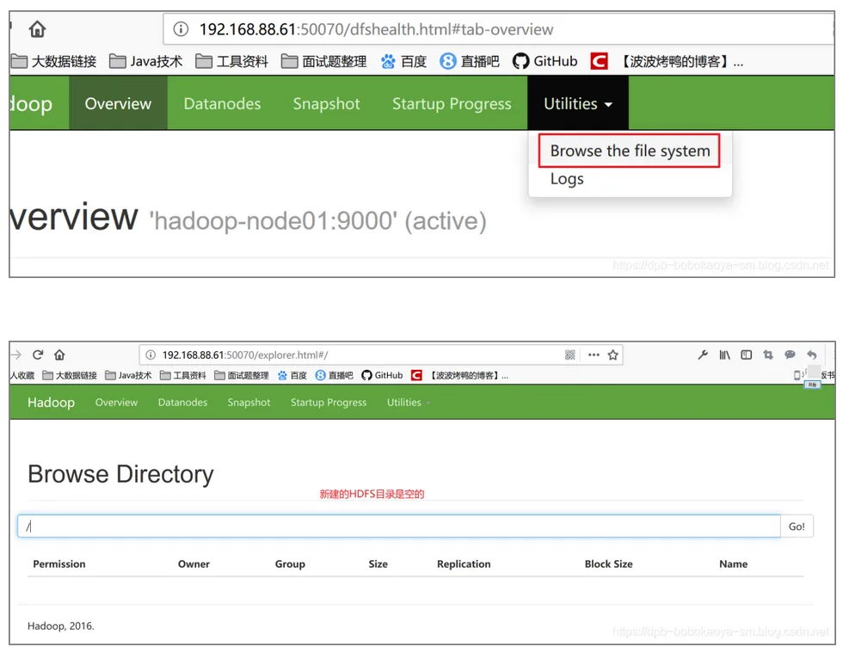This screenshot has height=659, width=843.
Task: Open the Java技术 bookmark folder in the top window
Action: click(x=145, y=61)
